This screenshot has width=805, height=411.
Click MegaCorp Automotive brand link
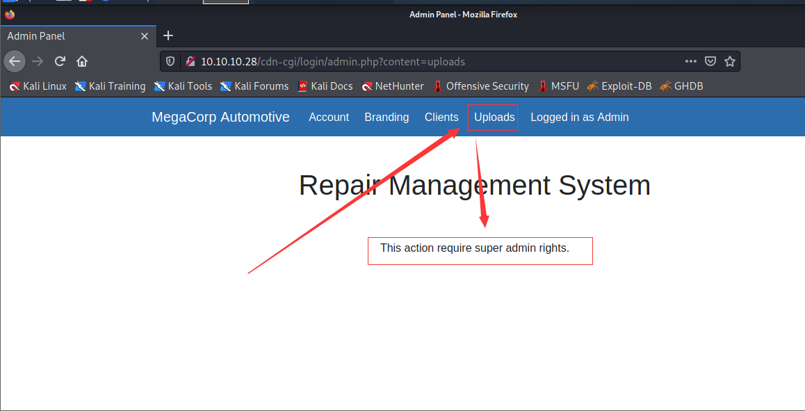(221, 117)
